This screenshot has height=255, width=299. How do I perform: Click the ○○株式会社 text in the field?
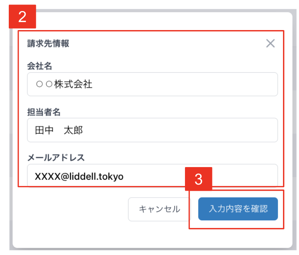click(64, 84)
